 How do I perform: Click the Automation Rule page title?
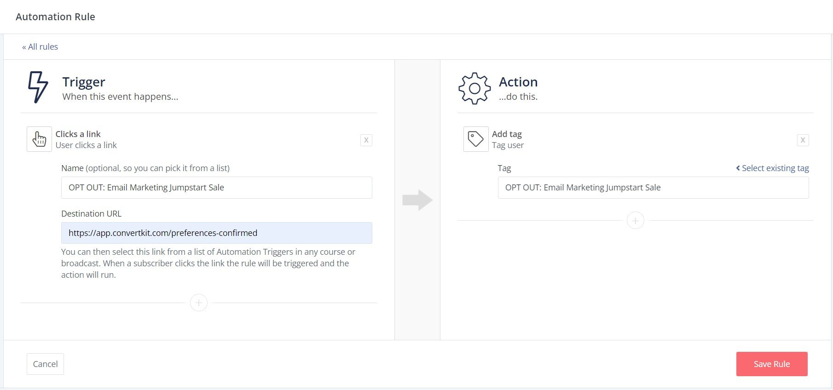coord(55,17)
